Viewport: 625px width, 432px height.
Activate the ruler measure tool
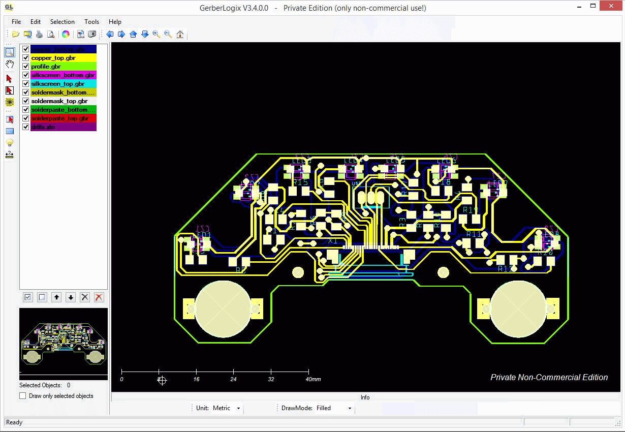click(10, 155)
